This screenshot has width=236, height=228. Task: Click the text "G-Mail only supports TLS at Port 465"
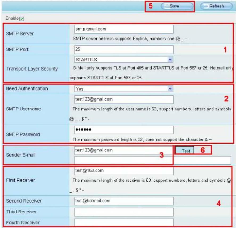pos(108,68)
